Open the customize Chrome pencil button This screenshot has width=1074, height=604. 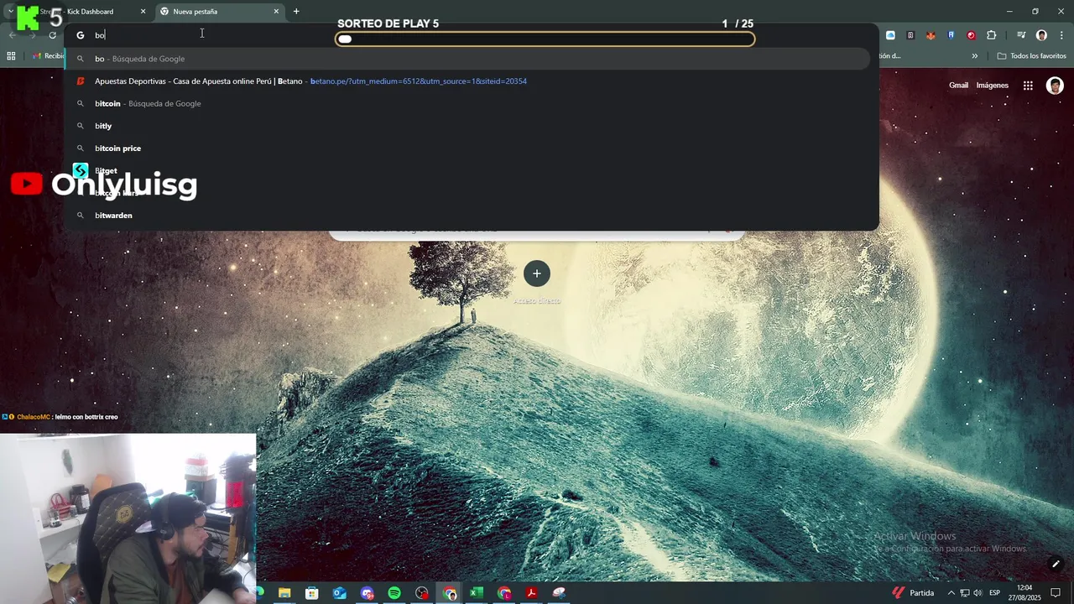pos(1056,564)
